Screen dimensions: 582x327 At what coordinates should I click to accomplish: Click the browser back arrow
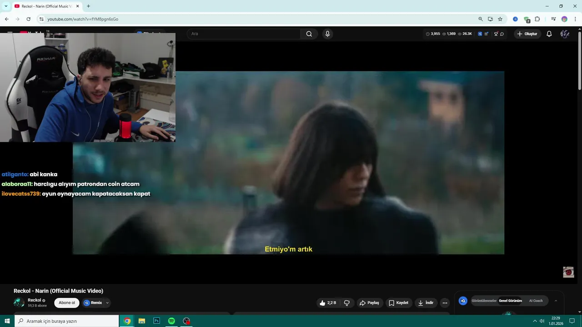click(6, 19)
